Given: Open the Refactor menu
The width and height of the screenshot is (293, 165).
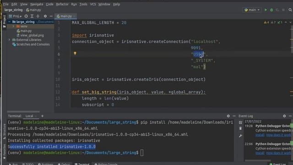Looking at the screenshot, I should click(62, 4).
